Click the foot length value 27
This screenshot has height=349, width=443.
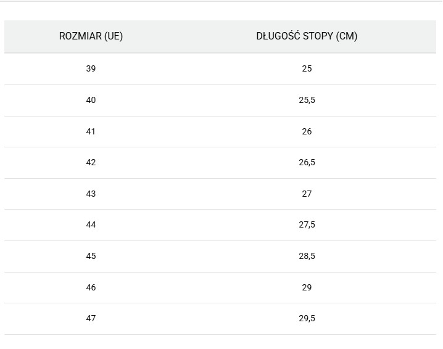[x=307, y=194]
